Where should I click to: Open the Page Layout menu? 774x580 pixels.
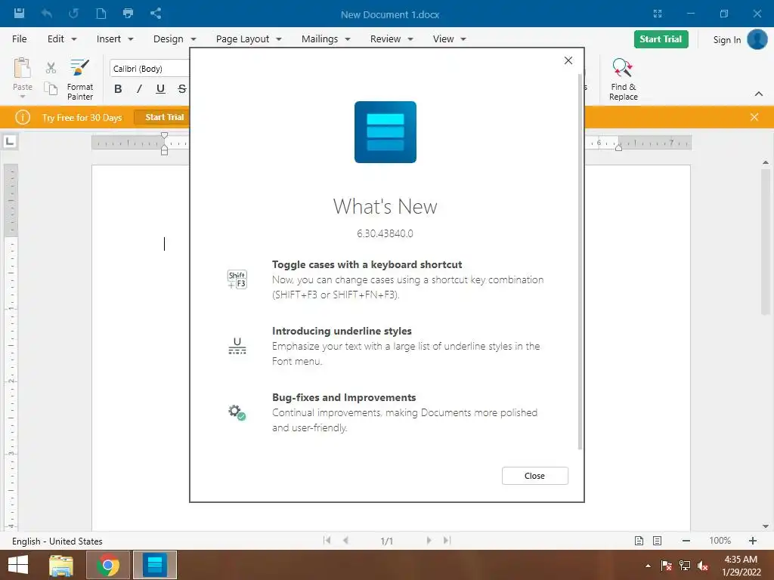(248, 39)
